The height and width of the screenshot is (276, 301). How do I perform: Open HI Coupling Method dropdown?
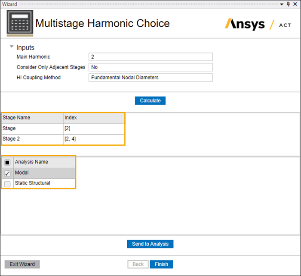[x=150, y=78]
